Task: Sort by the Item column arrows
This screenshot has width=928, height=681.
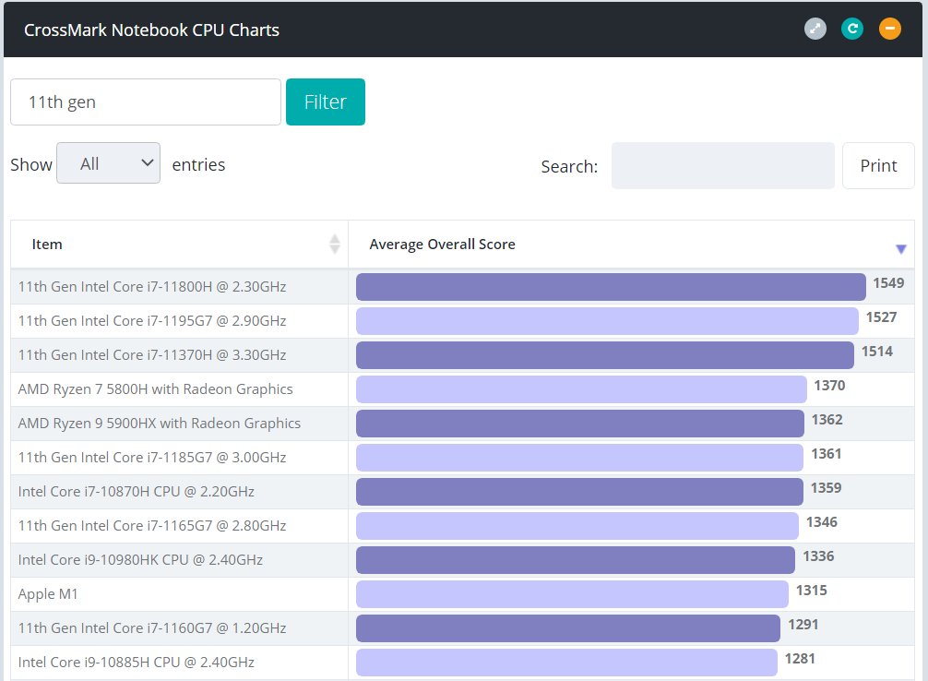Action: (x=334, y=244)
